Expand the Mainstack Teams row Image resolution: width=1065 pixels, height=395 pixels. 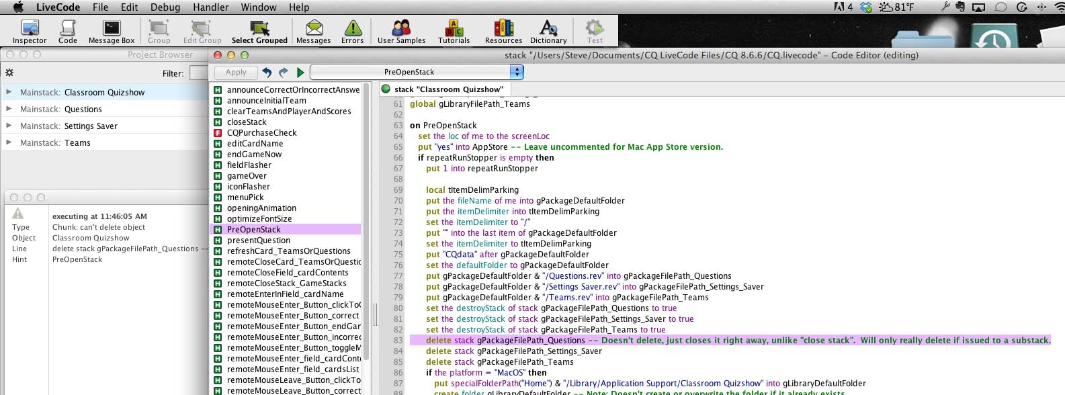click(x=9, y=142)
